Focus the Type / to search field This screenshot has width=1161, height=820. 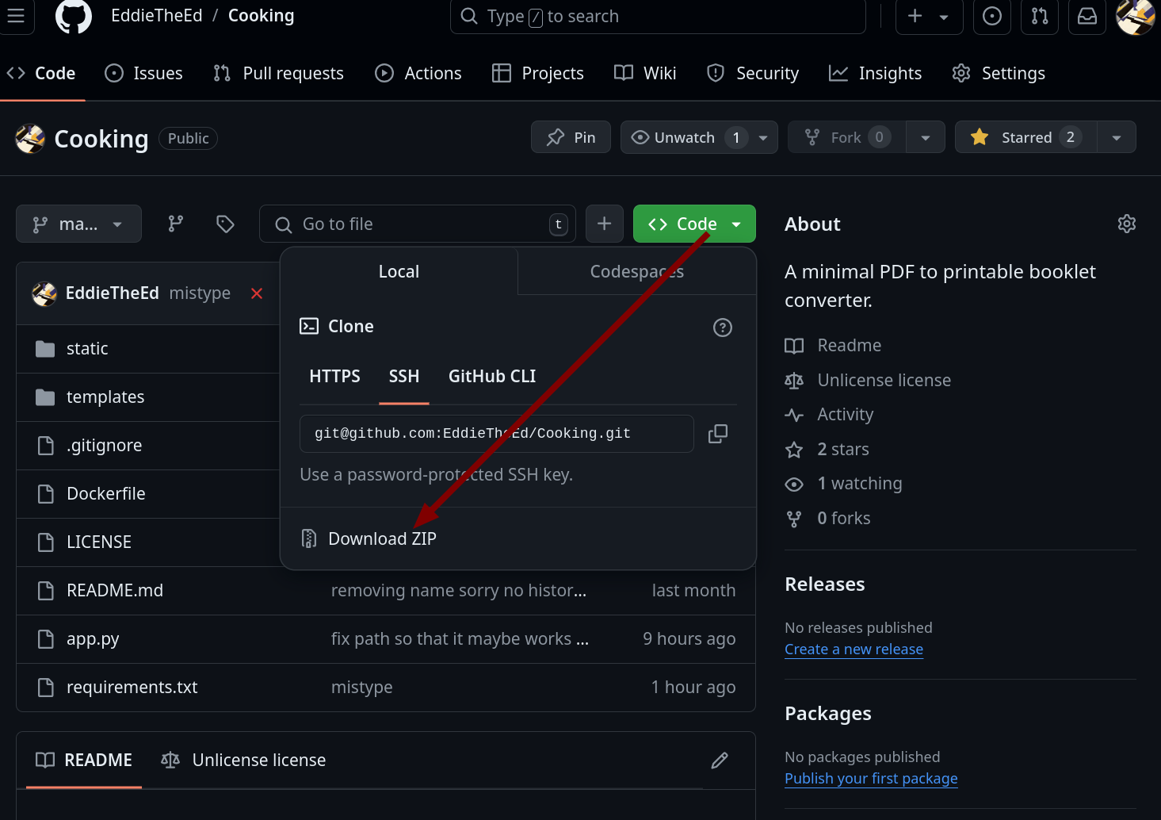(658, 16)
